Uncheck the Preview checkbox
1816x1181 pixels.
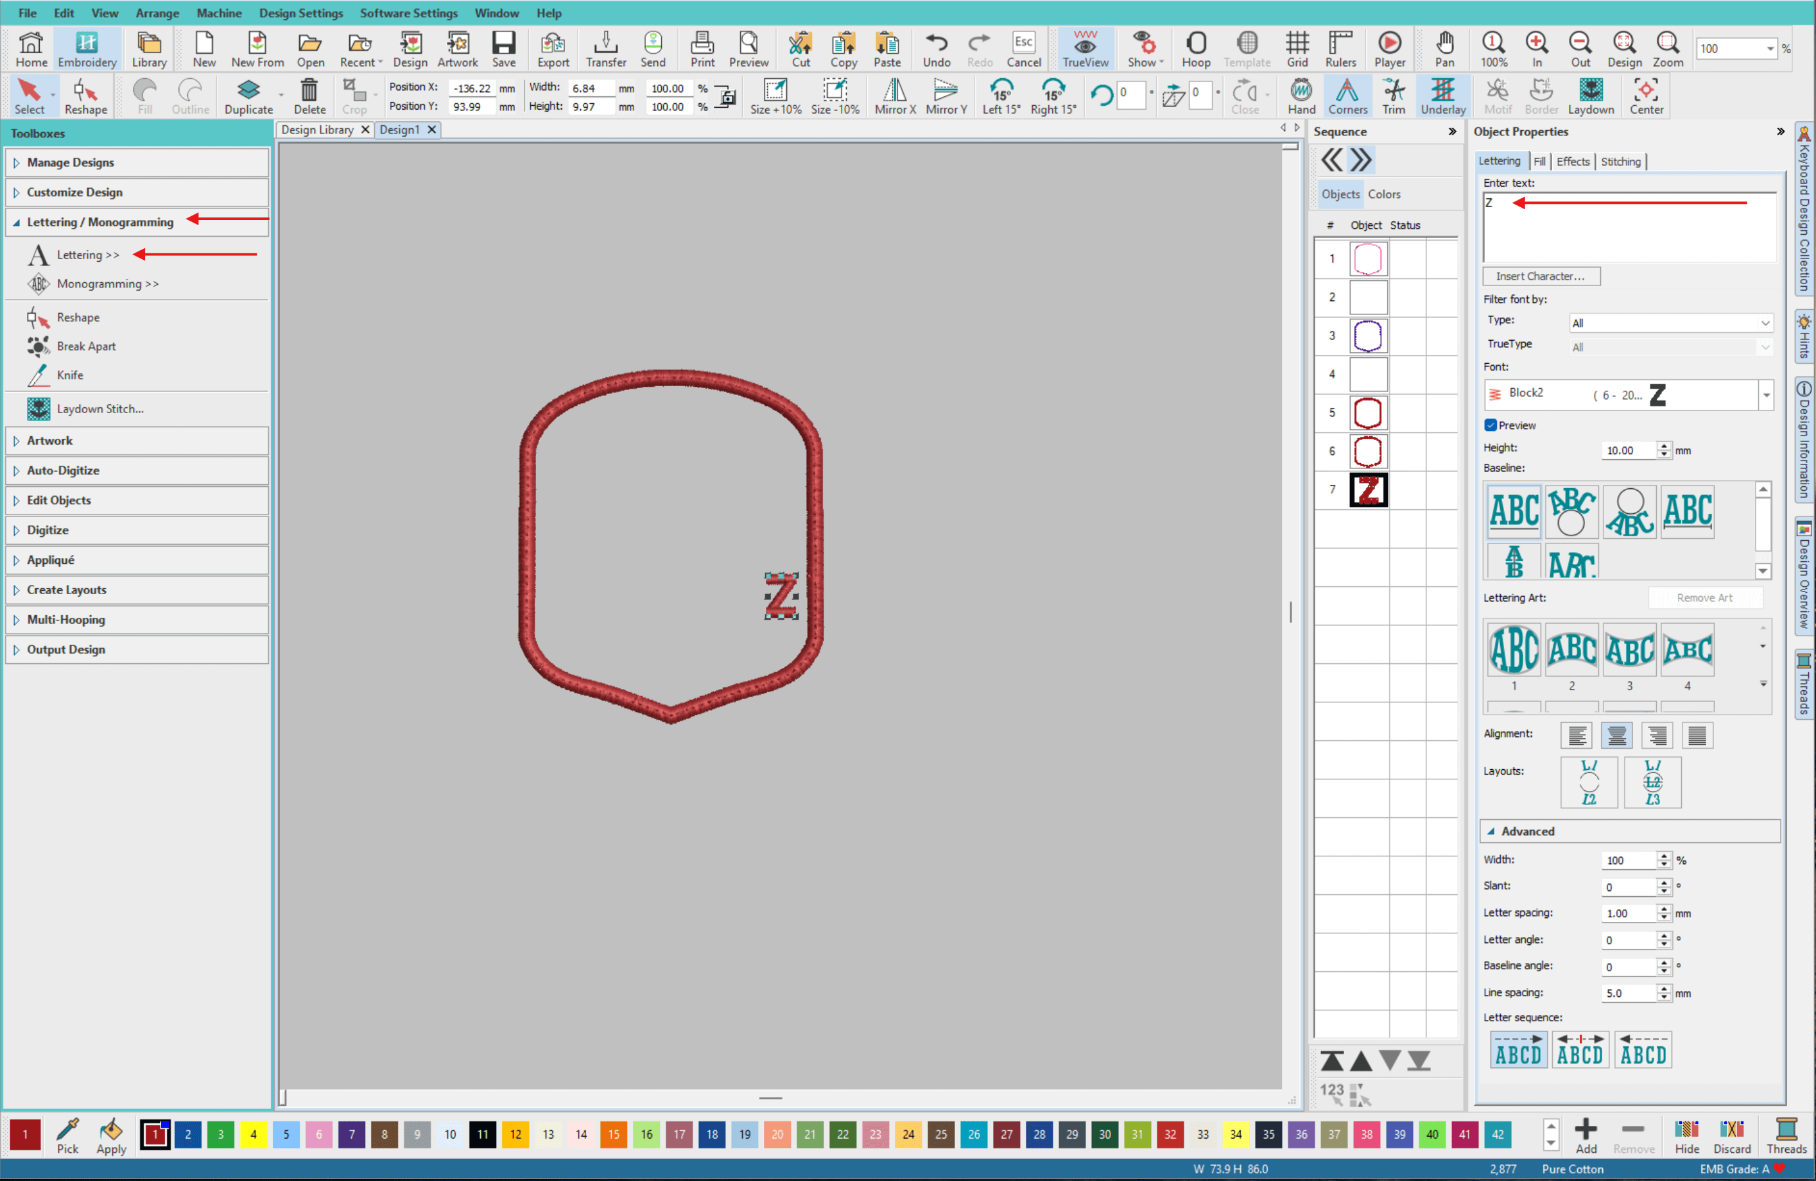point(1490,425)
